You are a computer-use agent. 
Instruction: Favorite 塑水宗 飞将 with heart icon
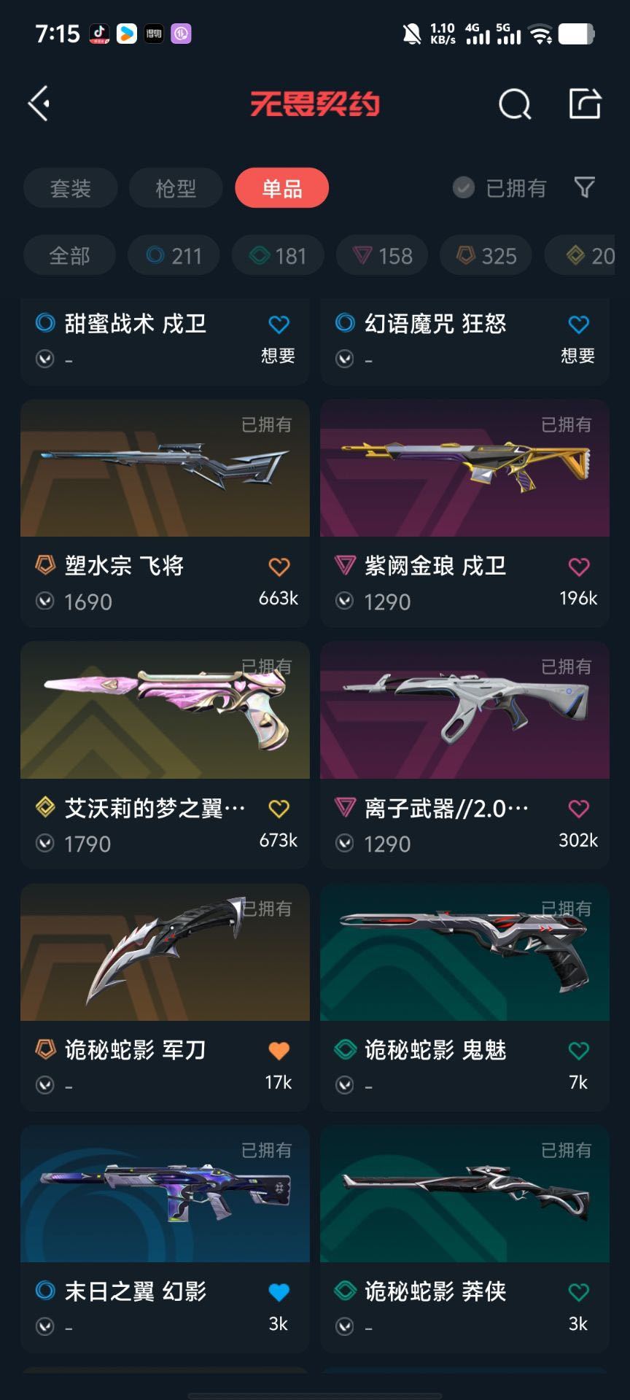[x=279, y=567]
